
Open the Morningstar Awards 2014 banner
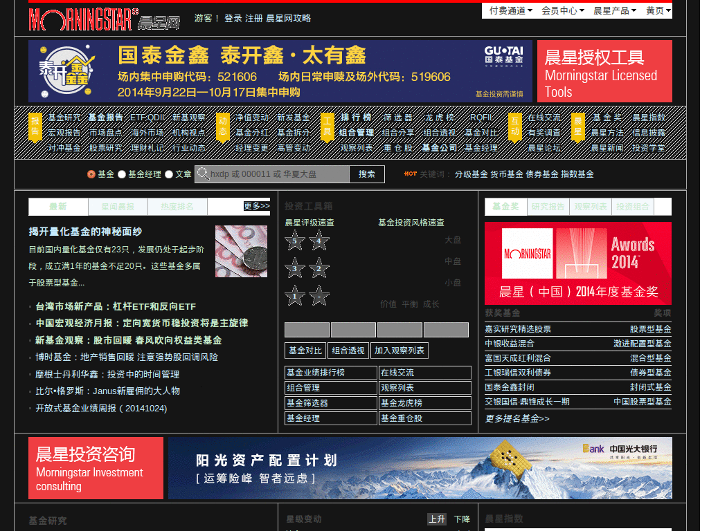(x=578, y=263)
